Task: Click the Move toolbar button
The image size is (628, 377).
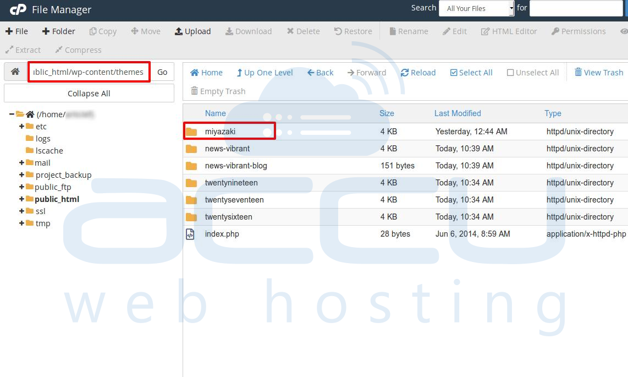Action: pyautogui.click(x=146, y=31)
